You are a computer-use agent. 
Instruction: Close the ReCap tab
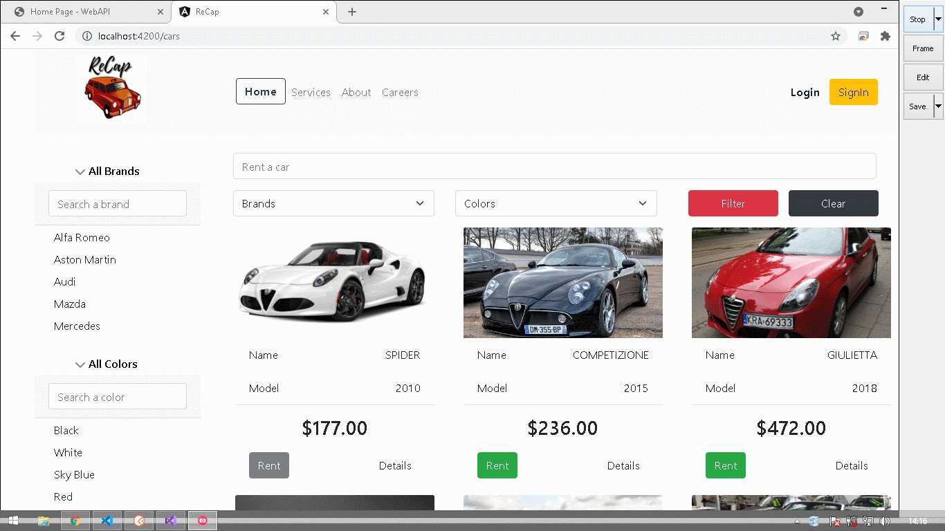pyautogui.click(x=325, y=12)
